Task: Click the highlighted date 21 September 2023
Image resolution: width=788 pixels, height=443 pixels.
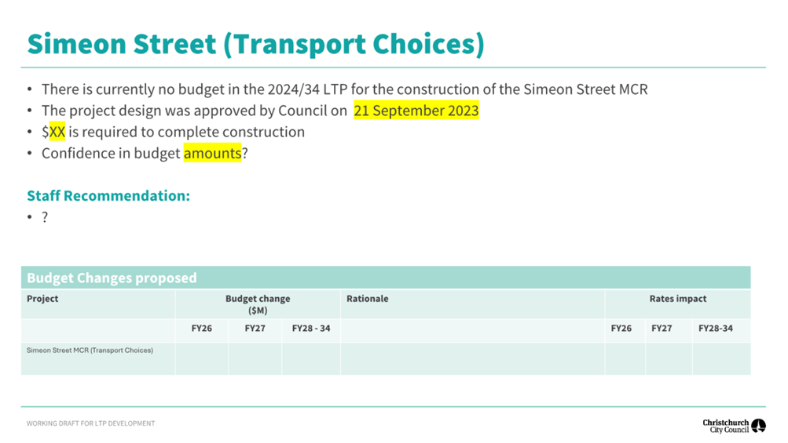Action: click(416, 111)
